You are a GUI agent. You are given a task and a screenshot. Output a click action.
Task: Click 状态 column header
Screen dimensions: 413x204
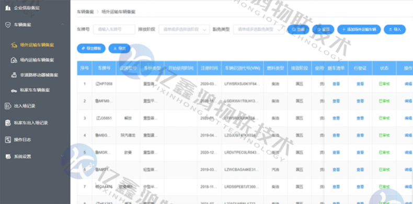coord(384,68)
